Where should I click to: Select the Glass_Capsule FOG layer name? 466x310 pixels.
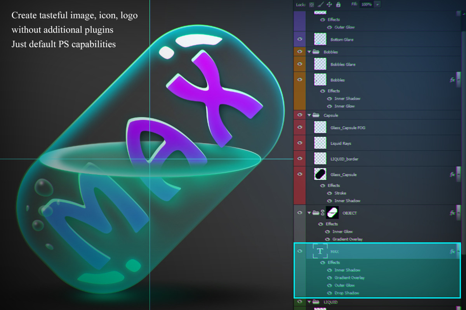coord(348,127)
